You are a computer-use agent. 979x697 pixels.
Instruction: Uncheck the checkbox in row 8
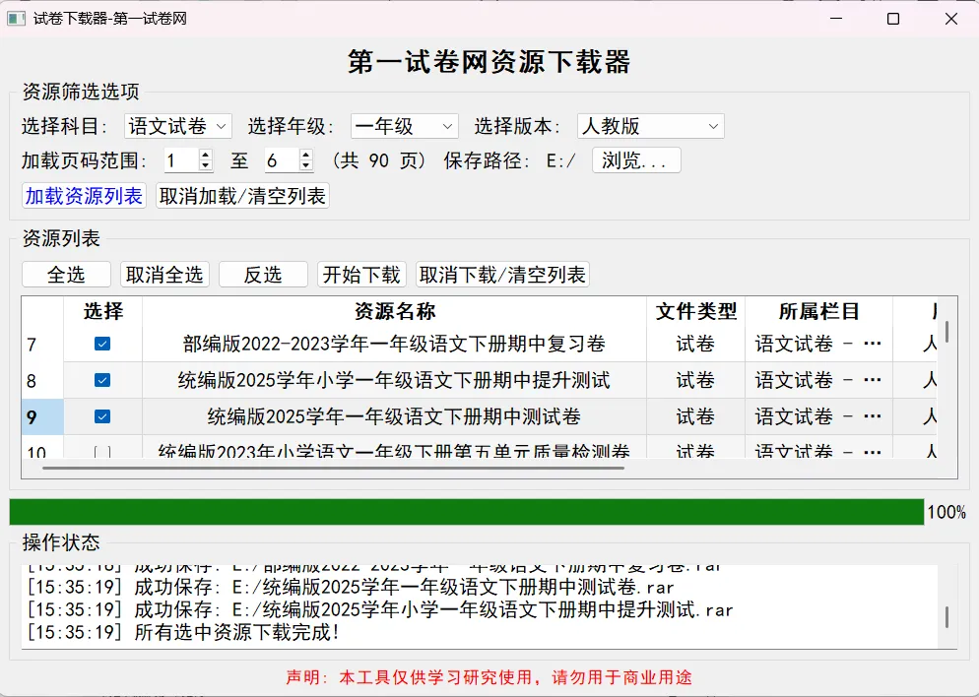(x=102, y=380)
